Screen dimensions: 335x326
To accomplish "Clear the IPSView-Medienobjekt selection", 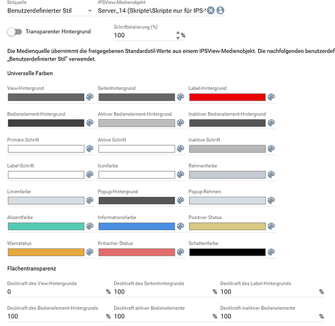I will (211, 10).
